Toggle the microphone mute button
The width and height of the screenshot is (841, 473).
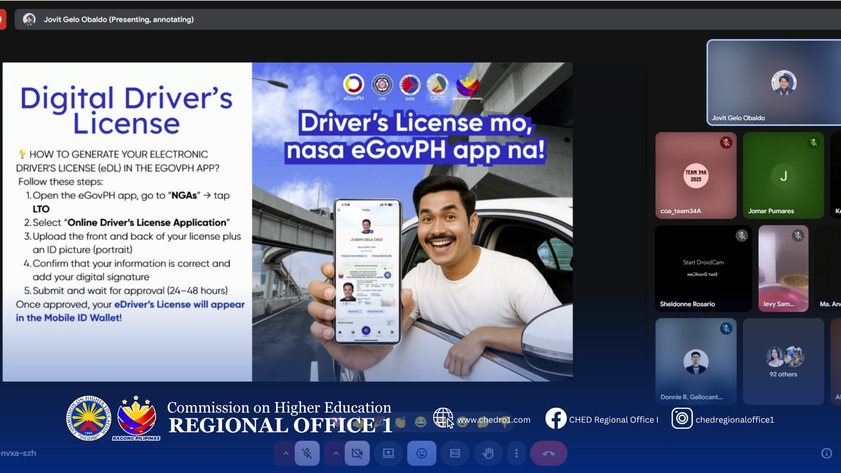[x=307, y=453]
